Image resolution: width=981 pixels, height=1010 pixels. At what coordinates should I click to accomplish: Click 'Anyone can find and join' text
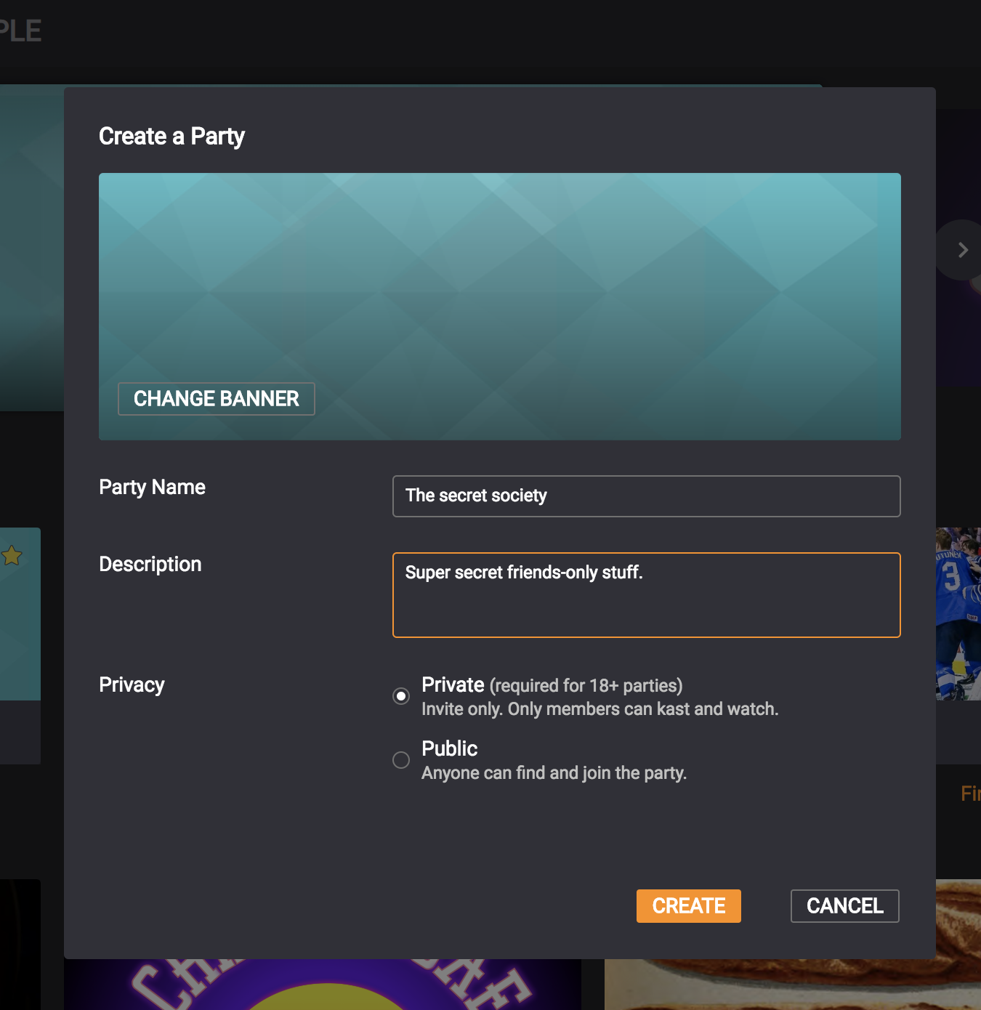[554, 773]
